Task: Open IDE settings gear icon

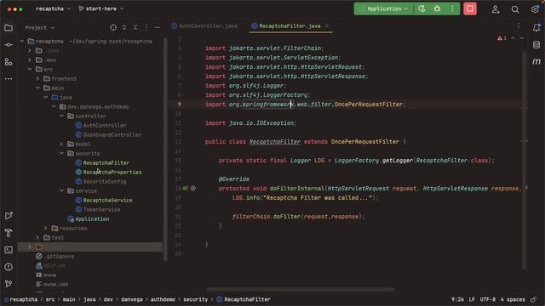Action: [x=535, y=9]
